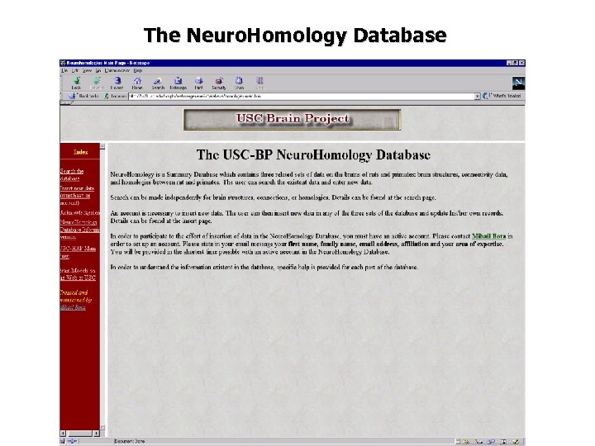The width and height of the screenshot is (595, 446).
Task: Click 'The USC-BP NeuroHomology Database' page heading
Action: click(x=313, y=154)
